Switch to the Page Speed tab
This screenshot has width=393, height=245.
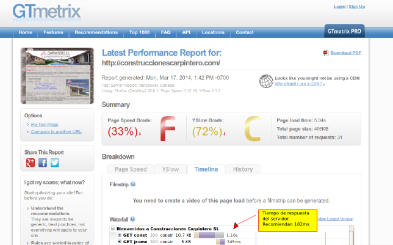[131, 169]
